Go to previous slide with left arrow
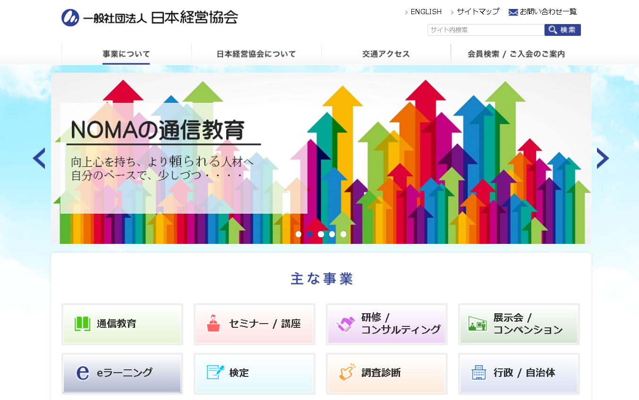Image resolution: width=639 pixels, height=400 pixels. tap(39, 158)
